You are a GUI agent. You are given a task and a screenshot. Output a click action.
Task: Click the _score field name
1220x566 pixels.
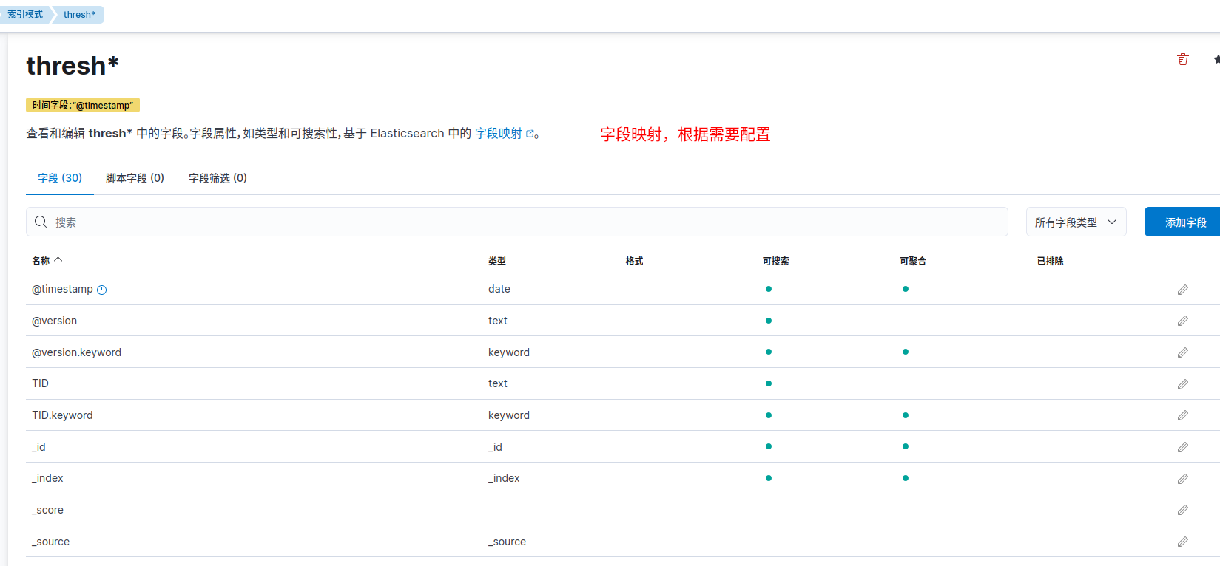click(x=47, y=510)
